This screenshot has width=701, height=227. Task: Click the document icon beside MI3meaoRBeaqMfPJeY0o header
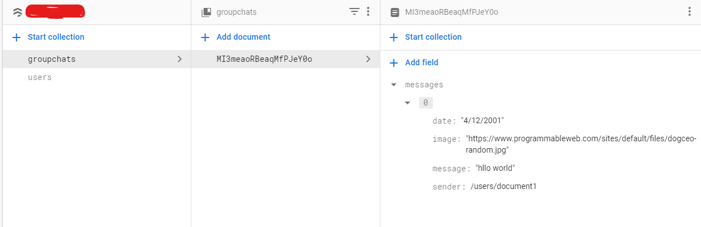pos(395,12)
